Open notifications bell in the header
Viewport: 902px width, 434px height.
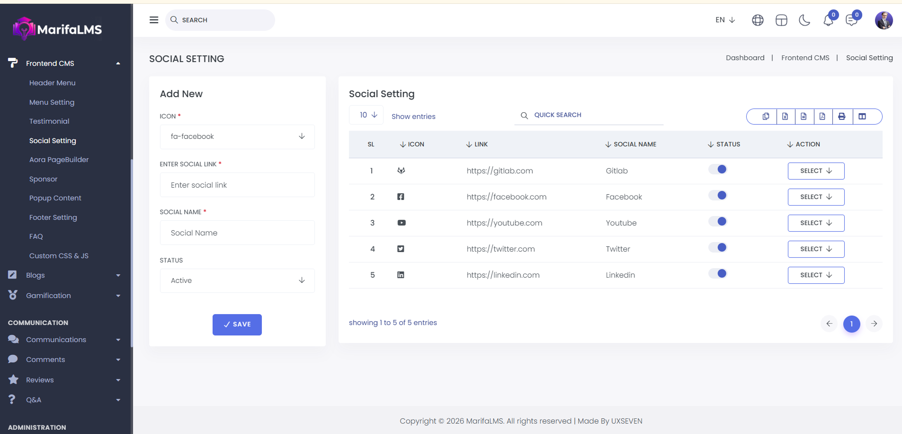pos(828,20)
